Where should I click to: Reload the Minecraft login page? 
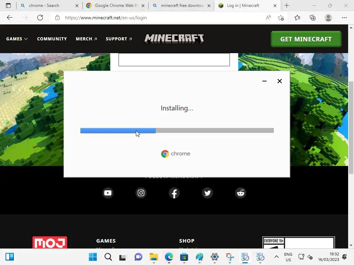point(40,18)
